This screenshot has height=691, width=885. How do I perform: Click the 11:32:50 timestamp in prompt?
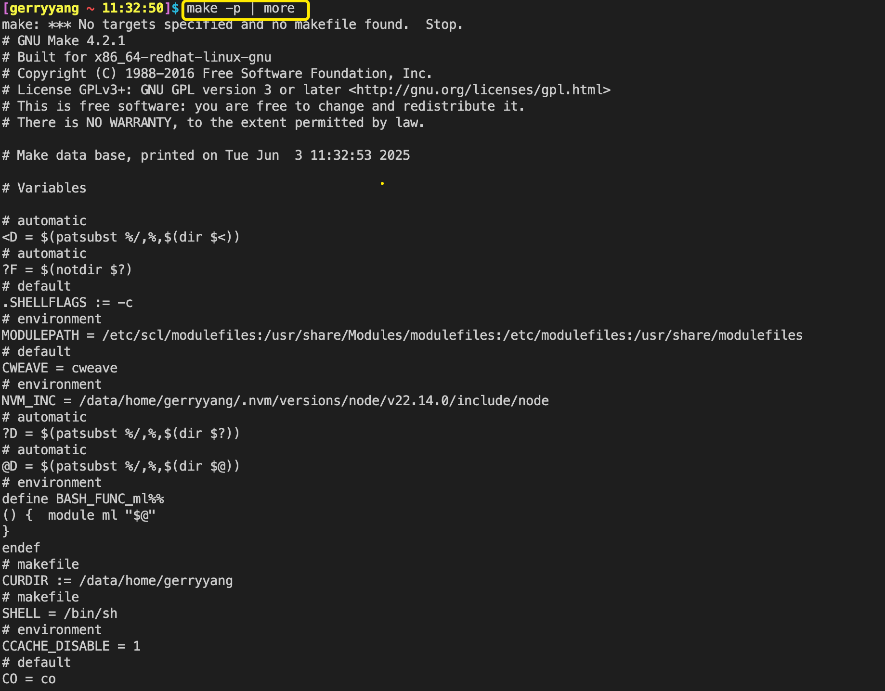point(133,8)
